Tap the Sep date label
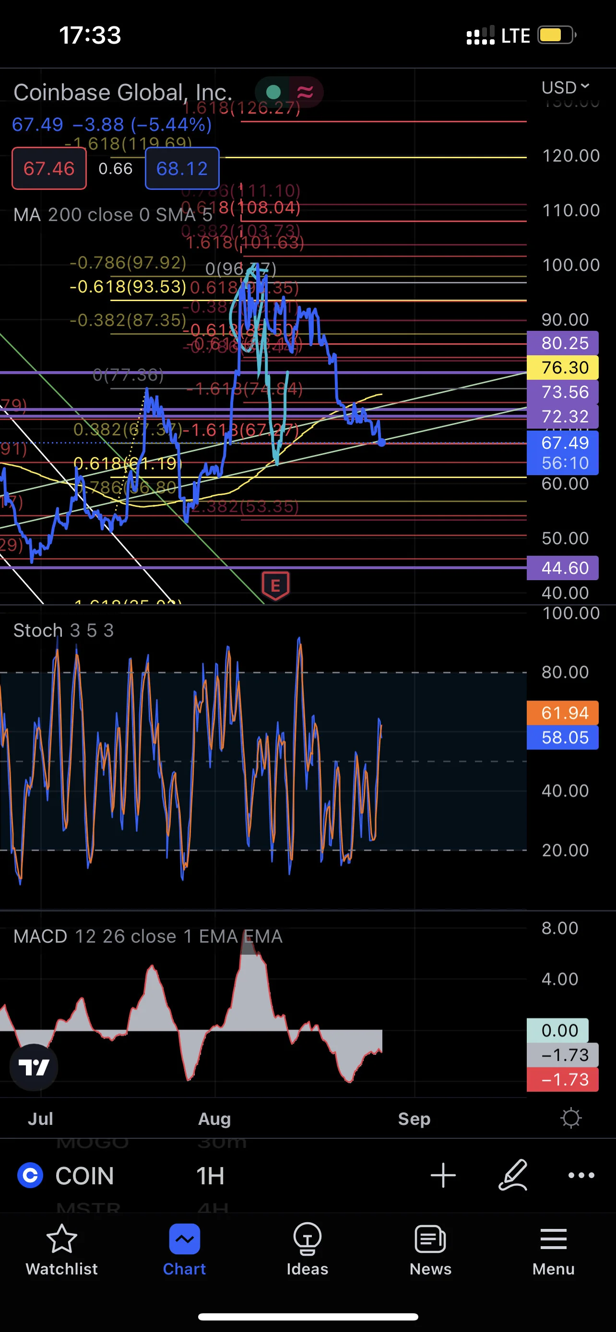The width and height of the screenshot is (616, 1332). pos(414,1119)
